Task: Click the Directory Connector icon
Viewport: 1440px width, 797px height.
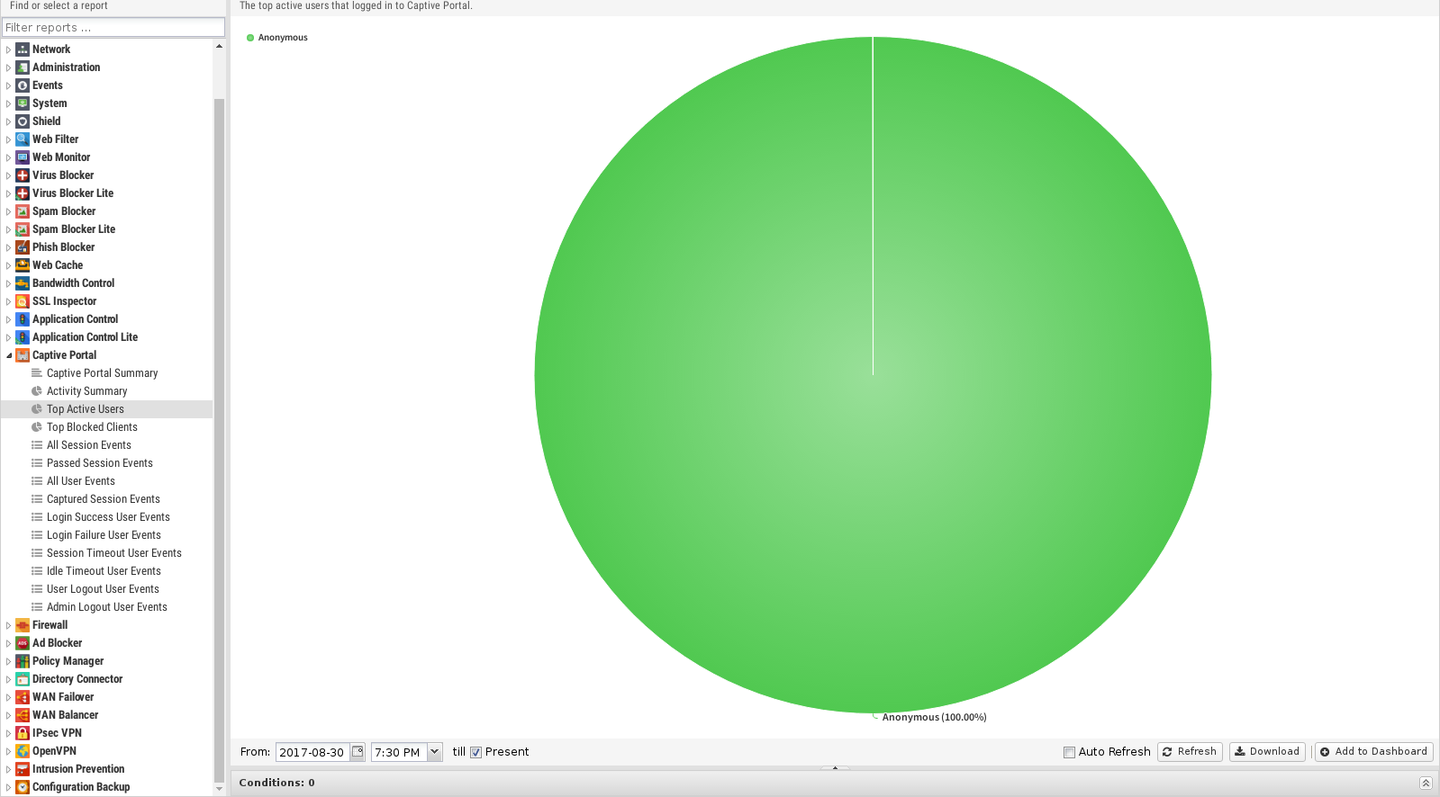Action: coord(23,679)
